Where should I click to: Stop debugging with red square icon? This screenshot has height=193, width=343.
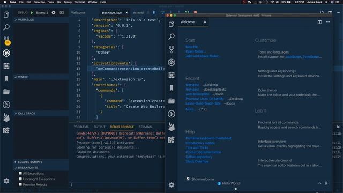click(195, 12)
